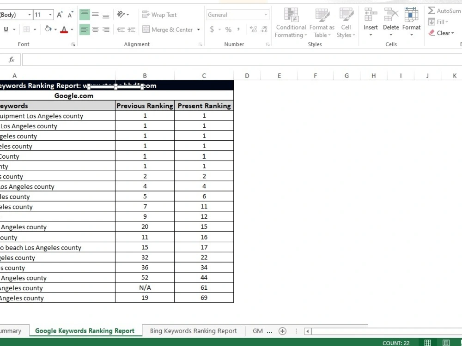Viewport: 462px width, 346px height.
Task: Switch to Page Layout view icon
Action: coord(446,343)
